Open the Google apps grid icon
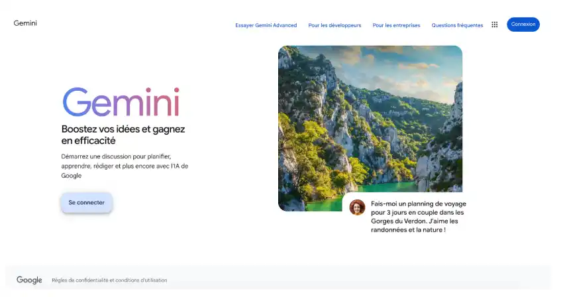The image size is (563, 297). point(494,25)
